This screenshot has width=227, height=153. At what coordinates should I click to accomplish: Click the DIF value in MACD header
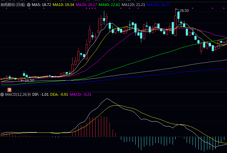40,94
